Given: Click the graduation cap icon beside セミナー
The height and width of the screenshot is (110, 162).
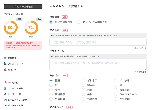Looking at the screenshot, I should coord(5,70).
